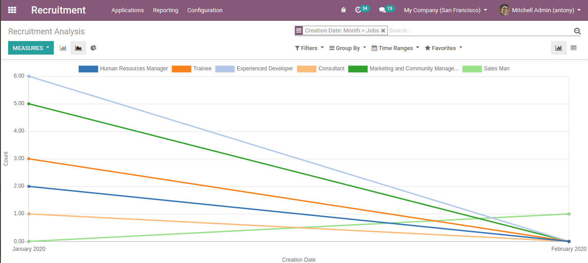Click the January 2020 axis label
Screen dimensions: 588x263
tap(29, 249)
